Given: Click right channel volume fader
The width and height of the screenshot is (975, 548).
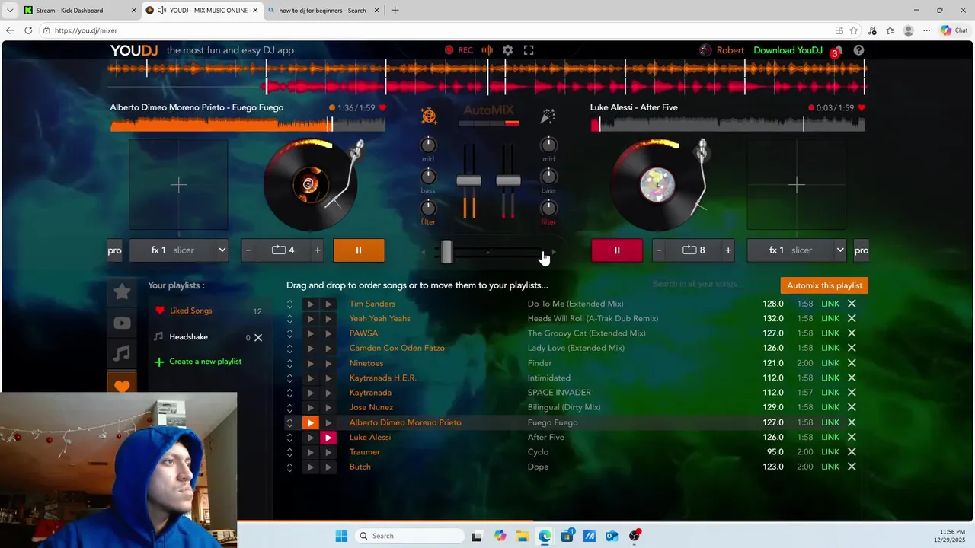Looking at the screenshot, I should [508, 180].
